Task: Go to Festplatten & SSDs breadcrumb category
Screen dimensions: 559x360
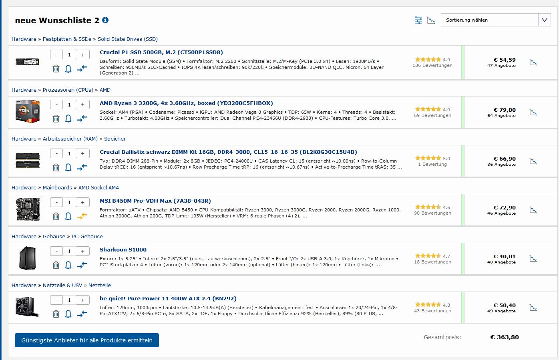Action: (x=67, y=39)
